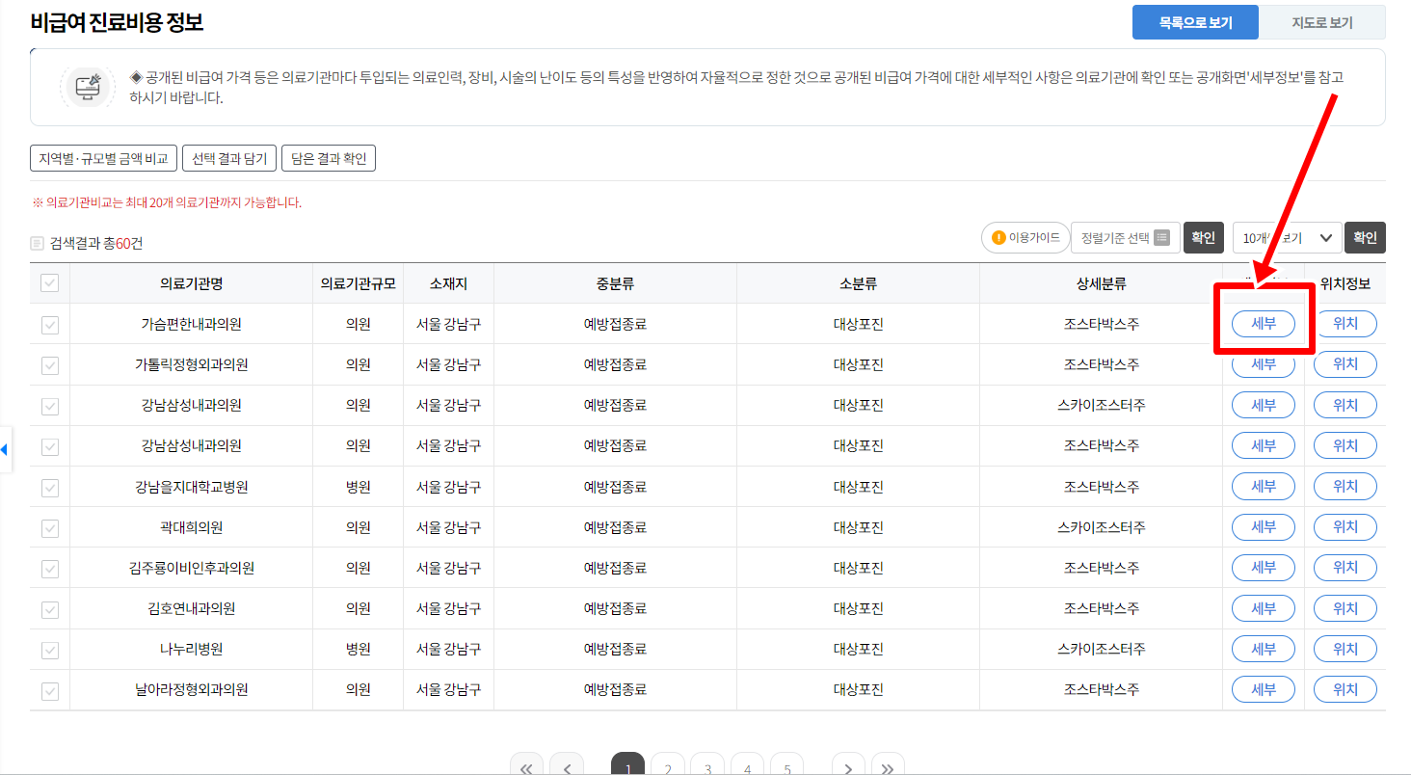Click 위치 location button for 강남을지대학교병원
The image size is (1411, 775).
(x=1345, y=486)
